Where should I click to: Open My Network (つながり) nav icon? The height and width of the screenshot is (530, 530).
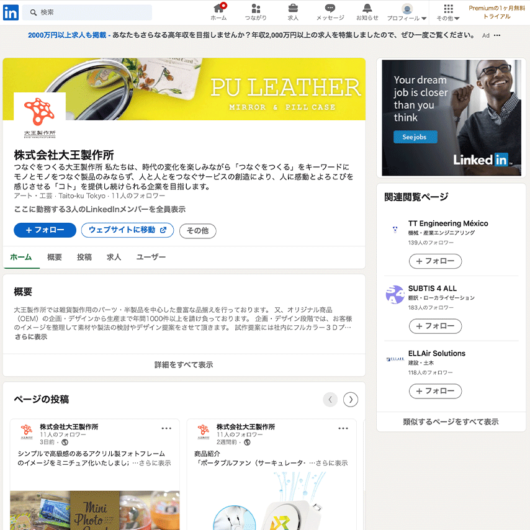coord(256,12)
